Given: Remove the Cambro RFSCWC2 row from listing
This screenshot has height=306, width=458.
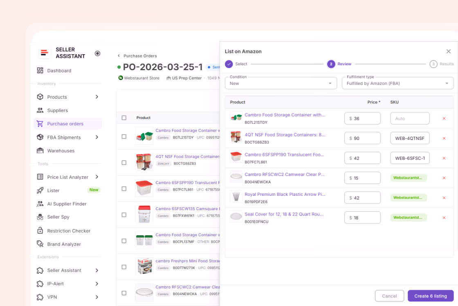Looking at the screenshot, I should (444, 178).
